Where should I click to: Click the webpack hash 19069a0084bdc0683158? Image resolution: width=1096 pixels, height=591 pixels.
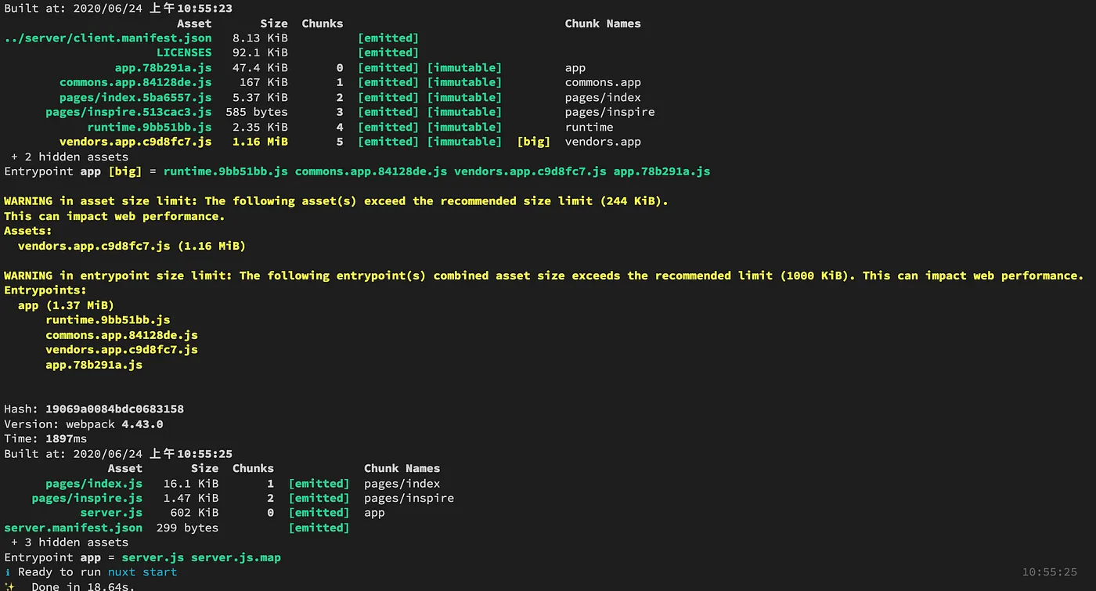click(114, 409)
